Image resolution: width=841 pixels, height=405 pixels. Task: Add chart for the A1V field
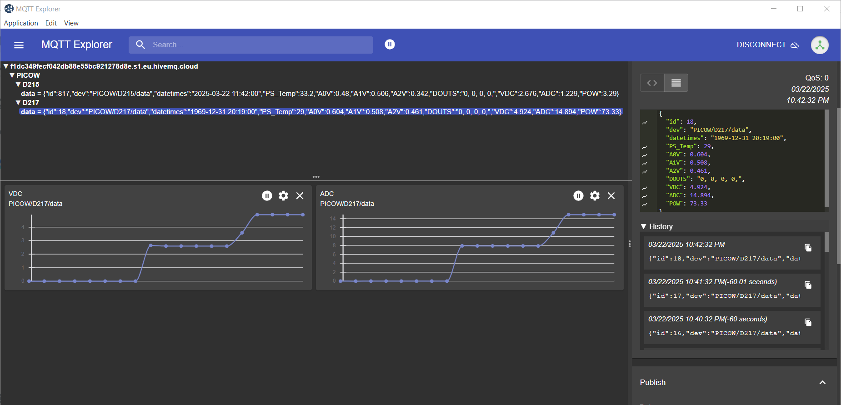tap(645, 163)
